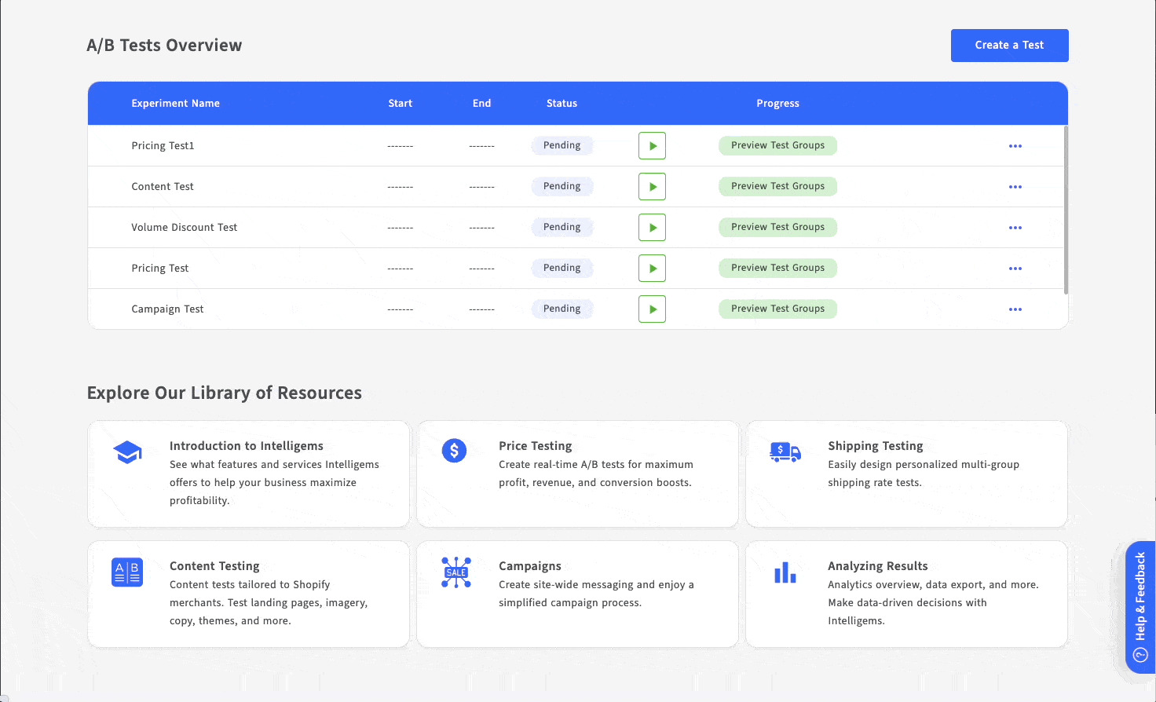Click the Experiment Name column header
Image resolution: width=1156 pixels, height=702 pixels.
[x=176, y=103]
